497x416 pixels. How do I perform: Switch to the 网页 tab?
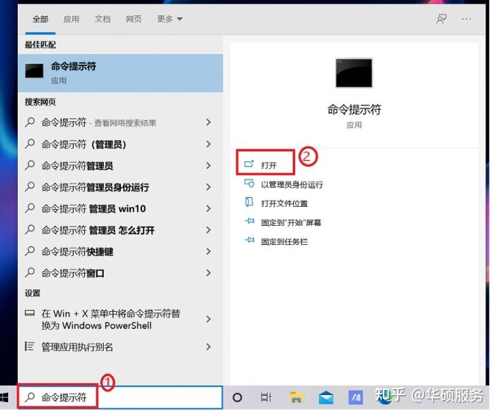[x=134, y=19]
